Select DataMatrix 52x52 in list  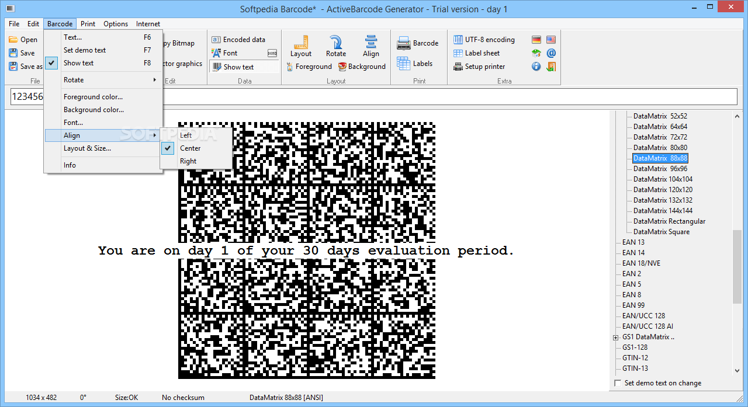[660, 116]
